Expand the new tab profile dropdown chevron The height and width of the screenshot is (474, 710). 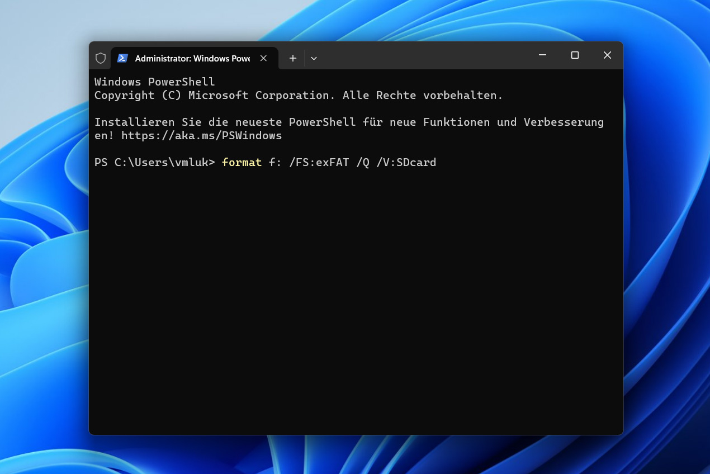[314, 58]
